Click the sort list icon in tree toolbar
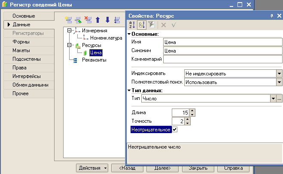Viewport: 283px width, 174px height. [x=117, y=20]
